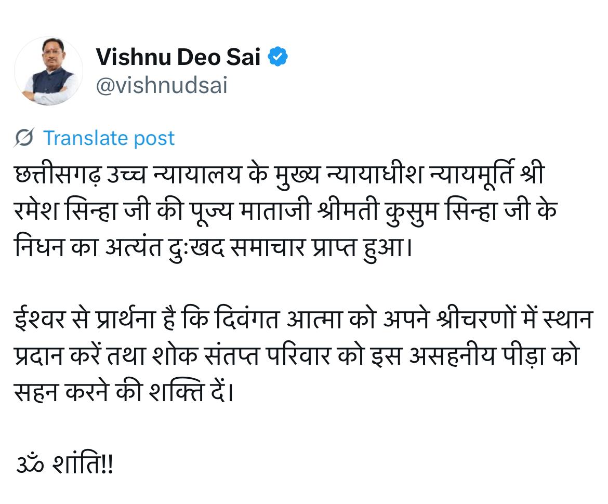Click the translate icon beside Translate post

tap(25, 138)
